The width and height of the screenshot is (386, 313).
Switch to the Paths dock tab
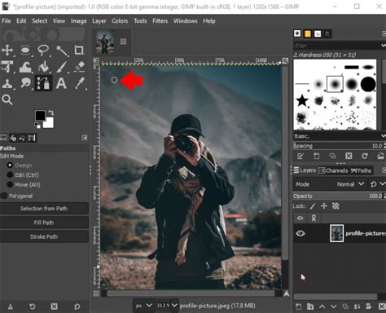pyautogui.click(x=361, y=170)
